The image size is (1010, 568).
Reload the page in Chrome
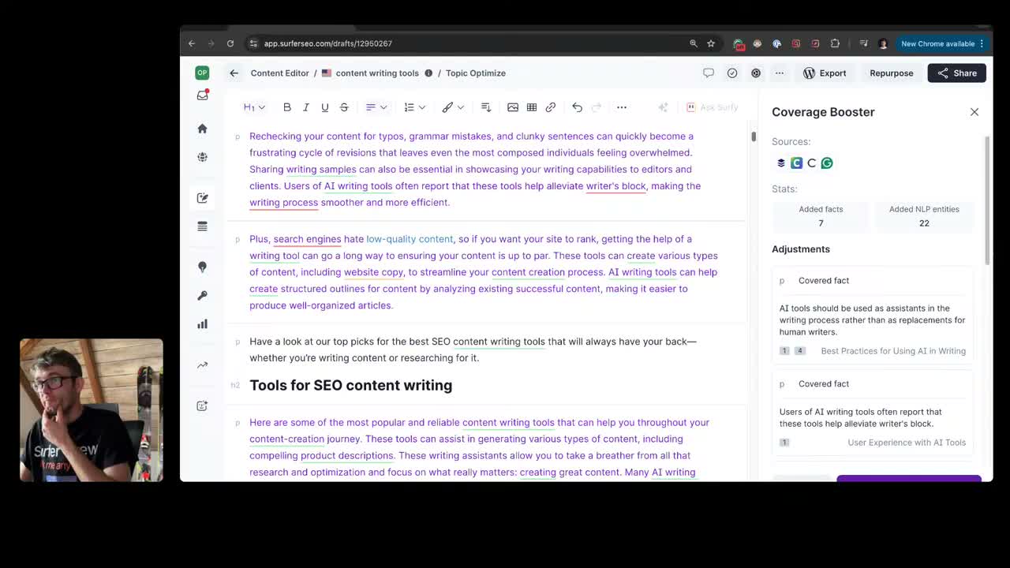[230, 43]
